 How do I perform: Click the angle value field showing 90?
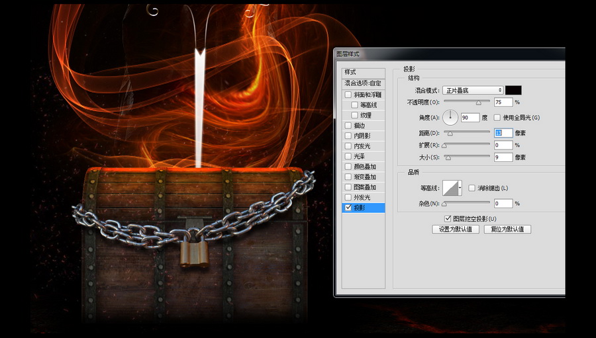[x=470, y=118]
